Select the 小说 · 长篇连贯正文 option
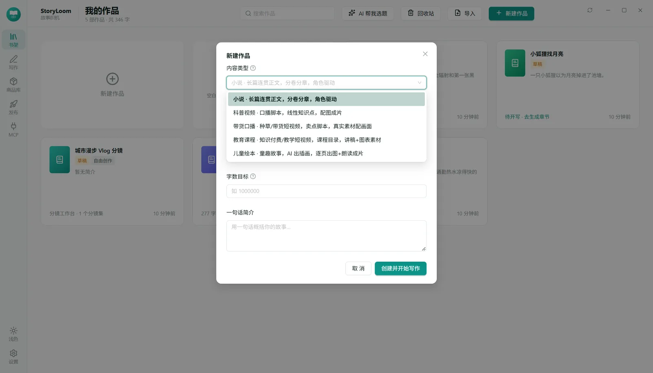Viewport: 653px width, 373px height. tap(326, 99)
